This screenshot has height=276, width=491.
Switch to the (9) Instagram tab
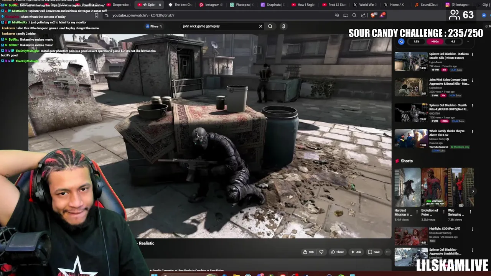tap(457, 5)
